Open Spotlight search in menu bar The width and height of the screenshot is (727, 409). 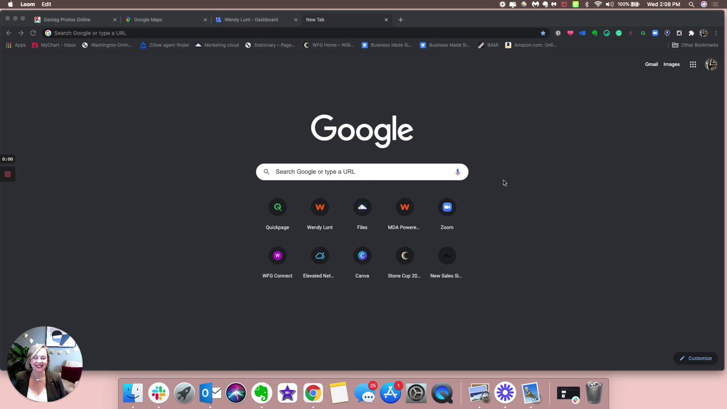pos(691,4)
